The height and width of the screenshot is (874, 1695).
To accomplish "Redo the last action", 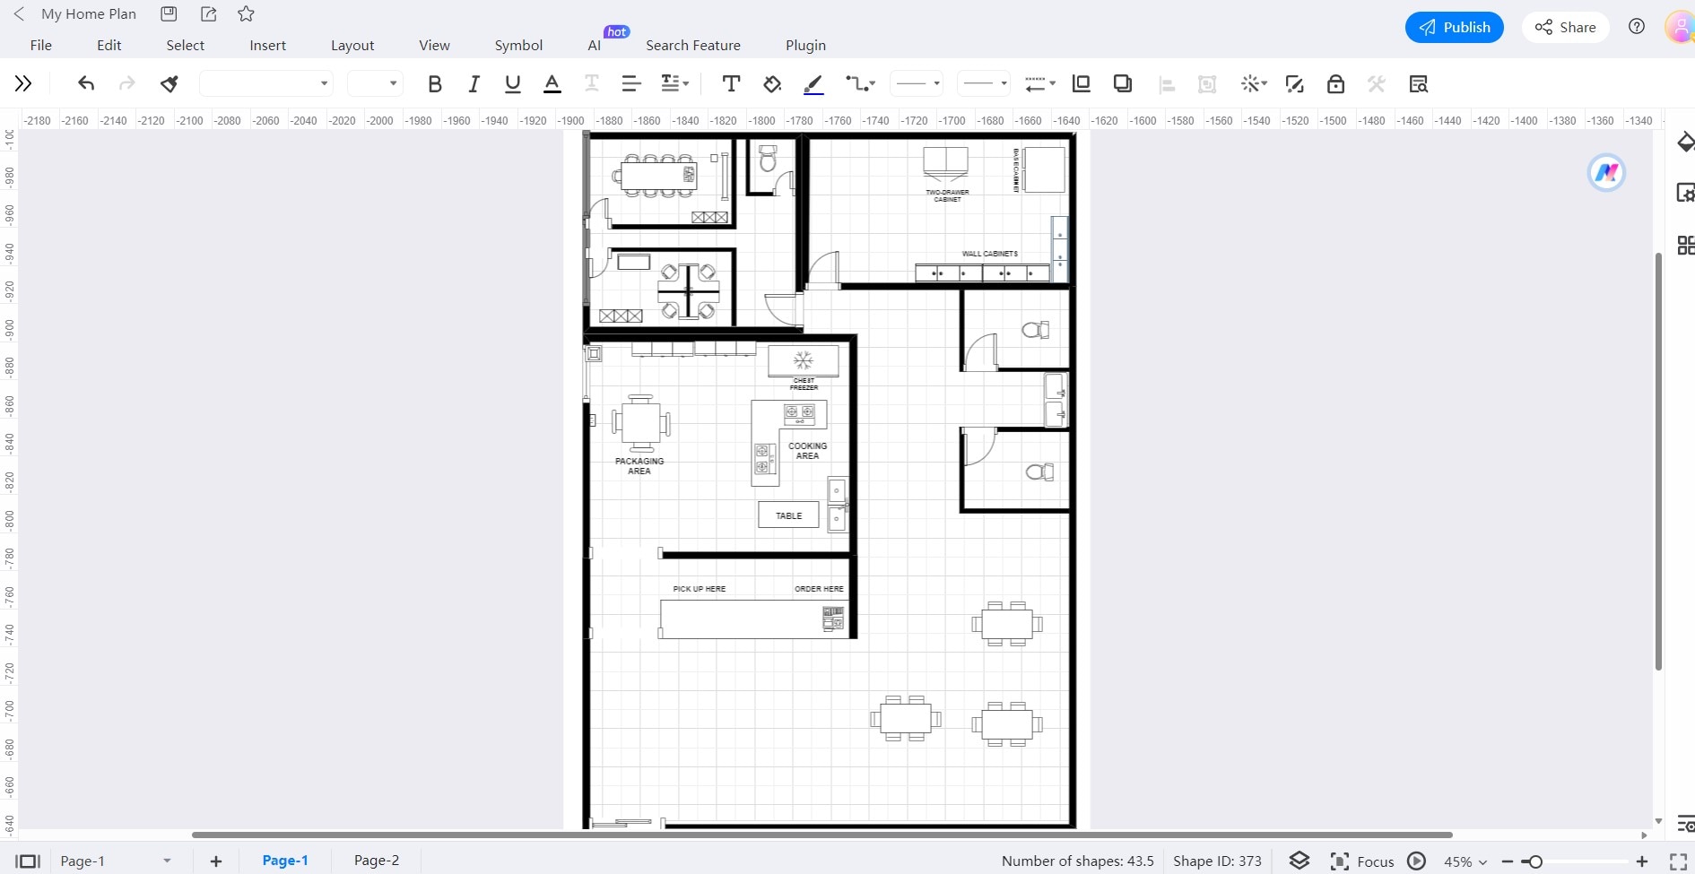I will [127, 83].
